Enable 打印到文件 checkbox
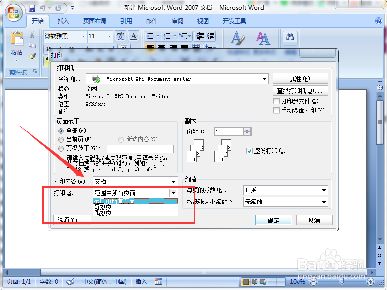This screenshot has width=387, height=290. (276, 101)
